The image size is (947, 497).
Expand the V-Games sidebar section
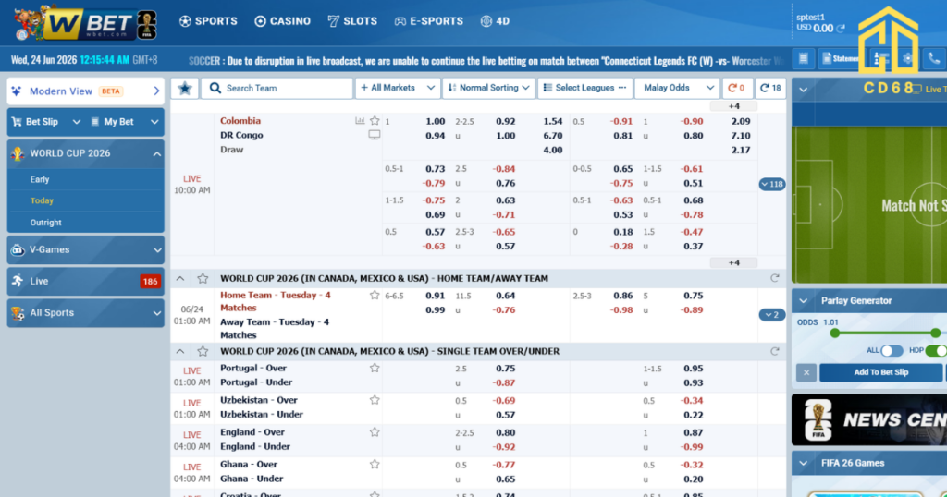pyautogui.click(x=86, y=249)
